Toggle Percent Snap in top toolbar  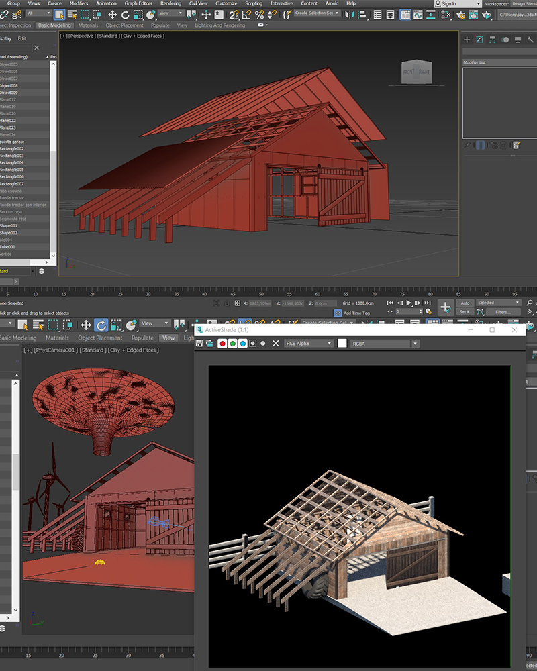[x=259, y=15]
